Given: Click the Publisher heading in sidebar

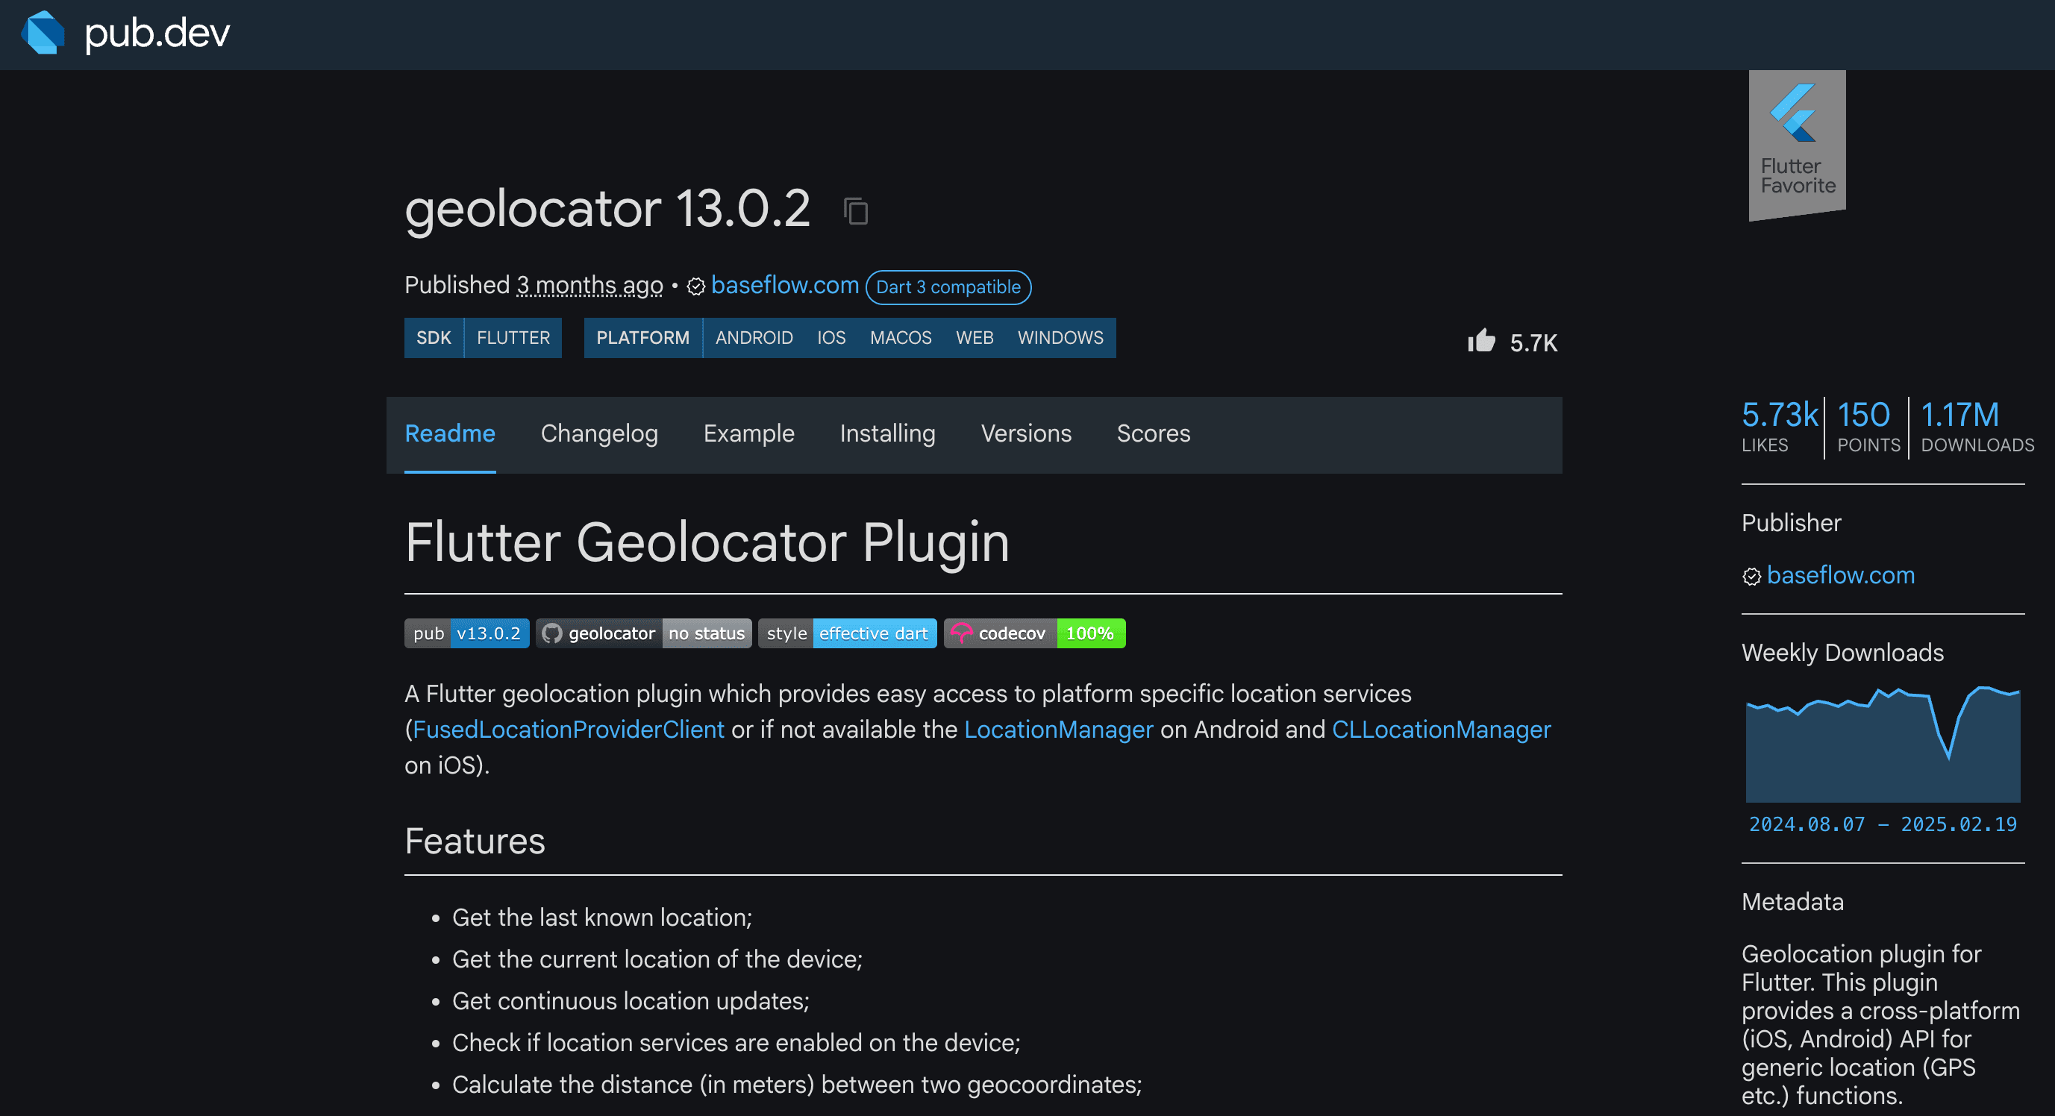Looking at the screenshot, I should coord(1791,522).
